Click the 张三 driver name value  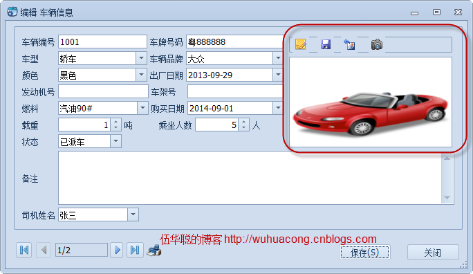click(x=68, y=215)
